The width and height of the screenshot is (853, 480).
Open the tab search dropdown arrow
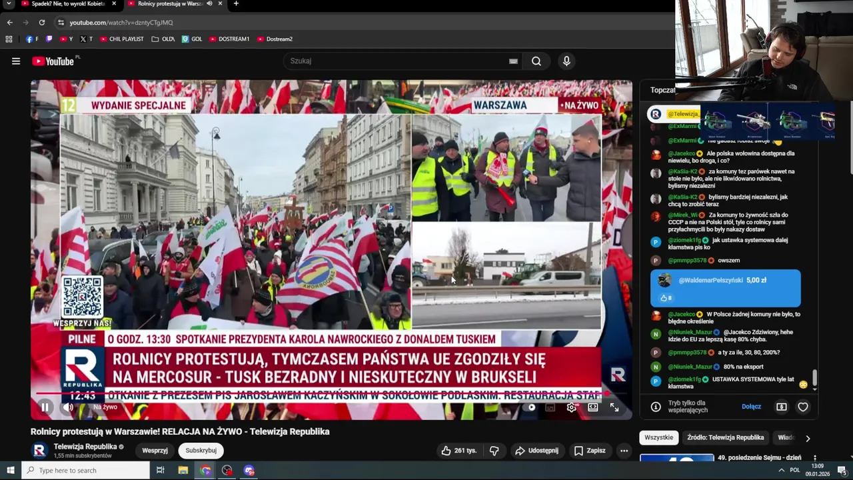pyautogui.click(x=7, y=4)
